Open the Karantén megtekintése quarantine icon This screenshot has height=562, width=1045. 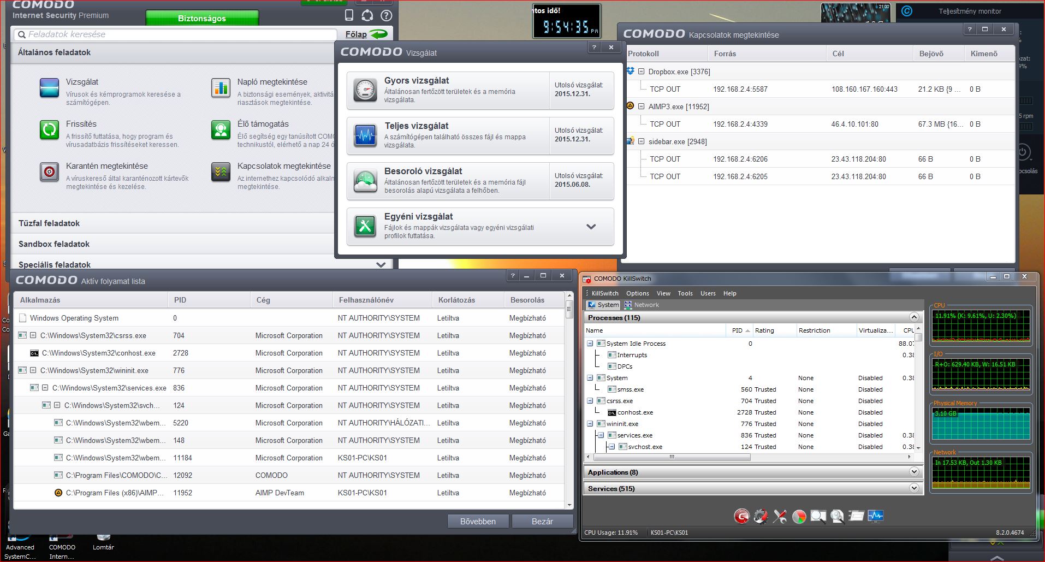[x=49, y=172]
